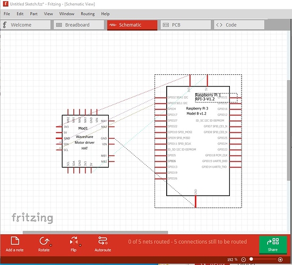
Task: Click the GPIO11 SPI0_SCLK pin label
Action: click(179, 143)
